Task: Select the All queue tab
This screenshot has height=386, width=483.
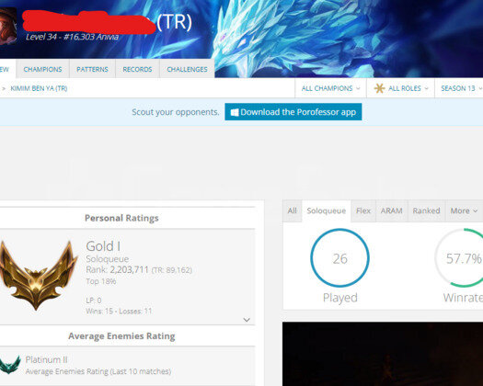Action: coord(292,210)
